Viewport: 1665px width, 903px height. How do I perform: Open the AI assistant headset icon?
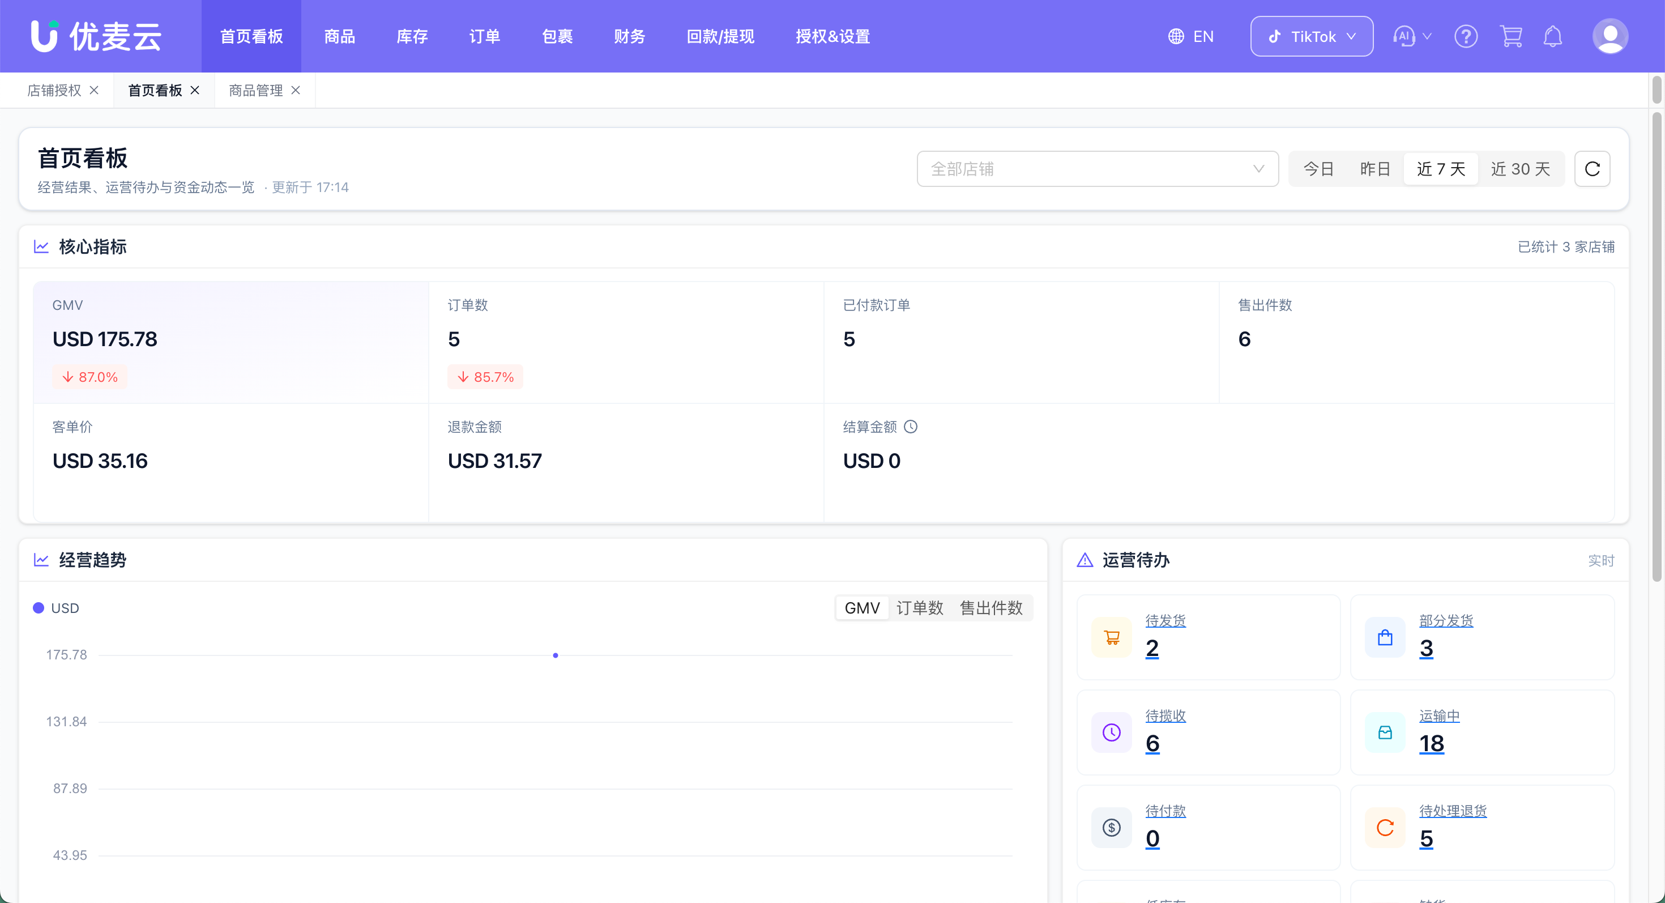coord(1404,36)
